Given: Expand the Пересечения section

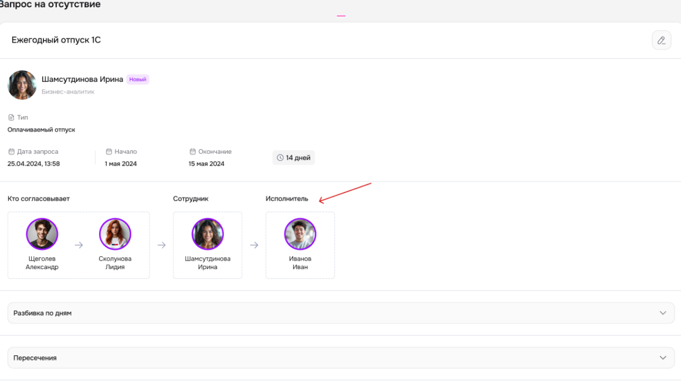Looking at the screenshot, I should coord(341,358).
